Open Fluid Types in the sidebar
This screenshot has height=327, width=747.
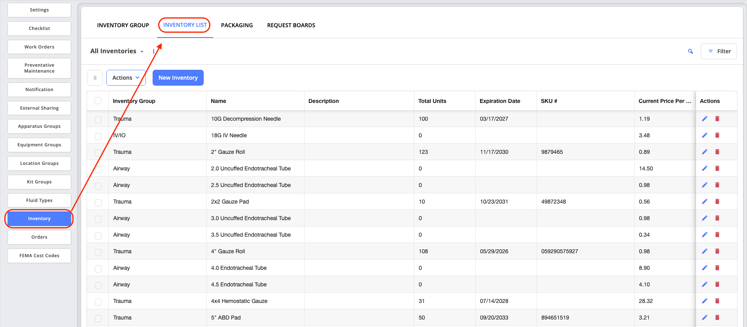click(x=39, y=200)
